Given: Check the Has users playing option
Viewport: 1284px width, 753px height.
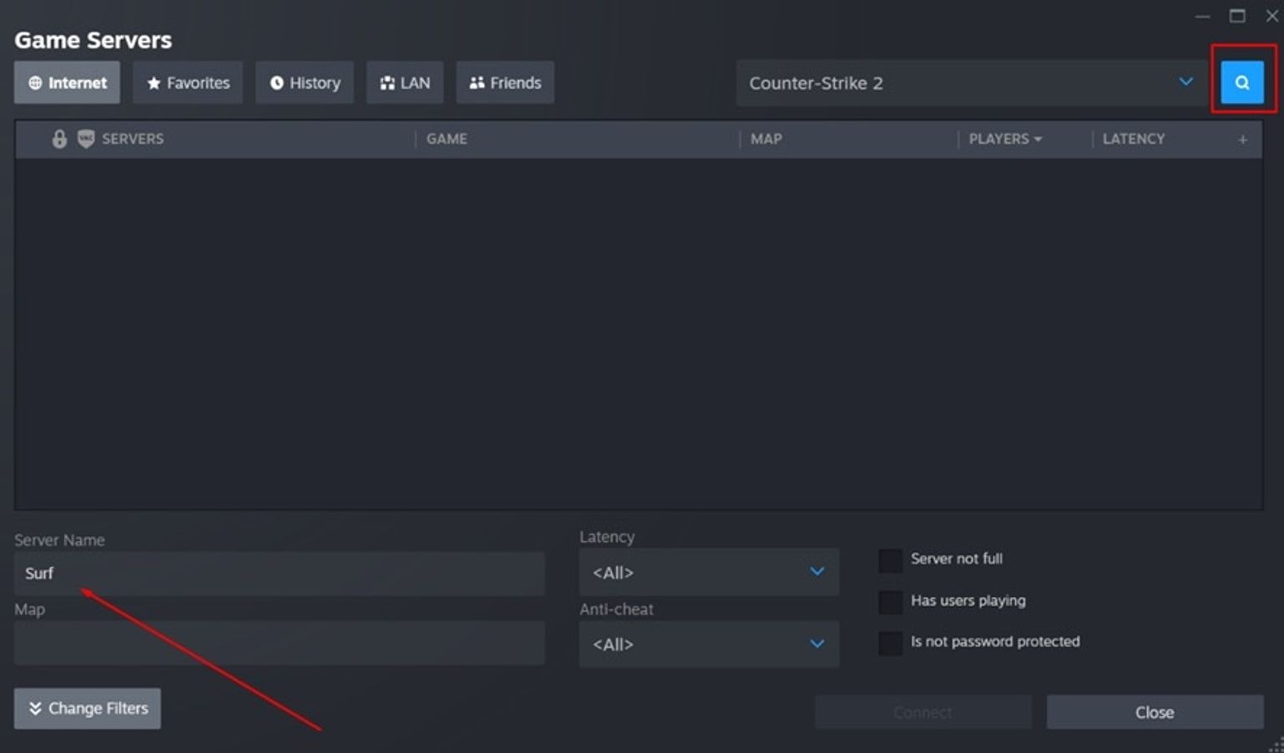Looking at the screenshot, I should click(x=890, y=602).
